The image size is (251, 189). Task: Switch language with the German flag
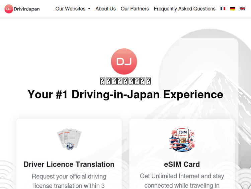[x=233, y=8]
